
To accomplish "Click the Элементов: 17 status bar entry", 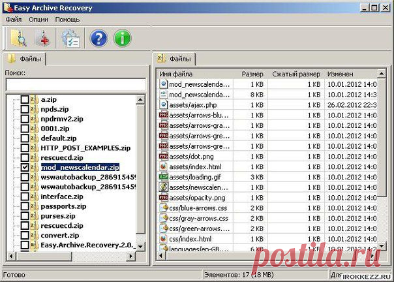I will pyautogui.click(x=239, y=275).
